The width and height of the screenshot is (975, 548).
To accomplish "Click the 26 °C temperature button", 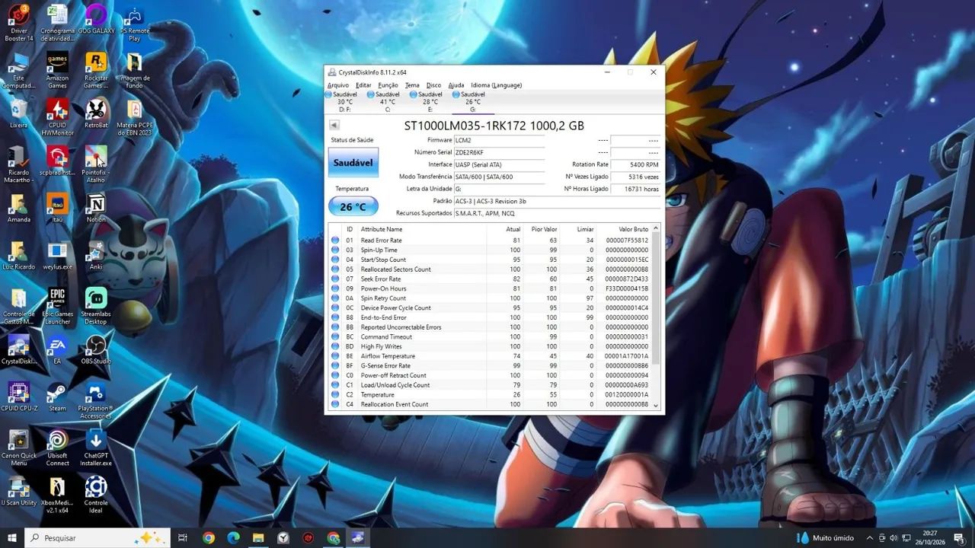I will pos(353,207).
